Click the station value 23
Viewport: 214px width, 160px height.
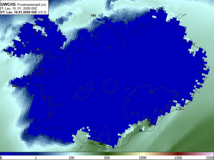(140, 130)
